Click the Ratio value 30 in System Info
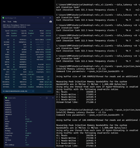The image size is (140, 148). point(26,138)
